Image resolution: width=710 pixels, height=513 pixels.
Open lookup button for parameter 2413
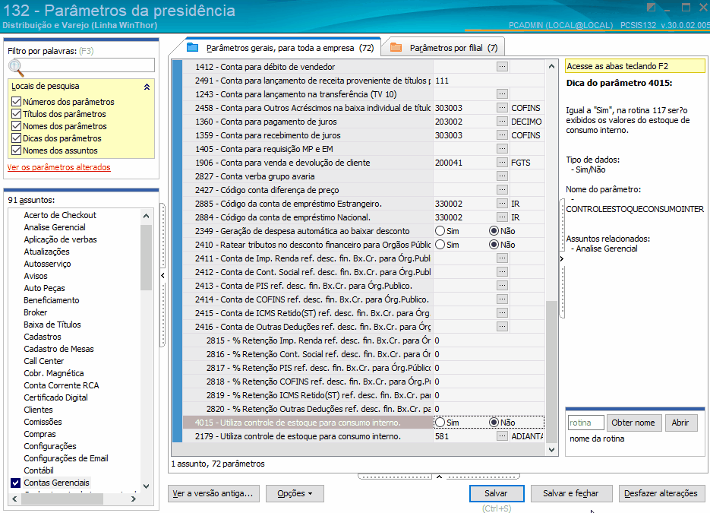(x=502, y=286)
